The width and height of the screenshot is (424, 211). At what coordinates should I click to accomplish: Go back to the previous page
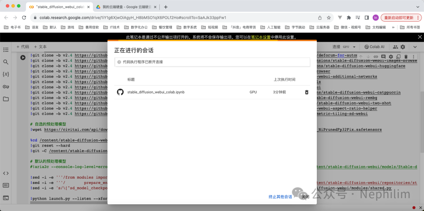(6, 18)
